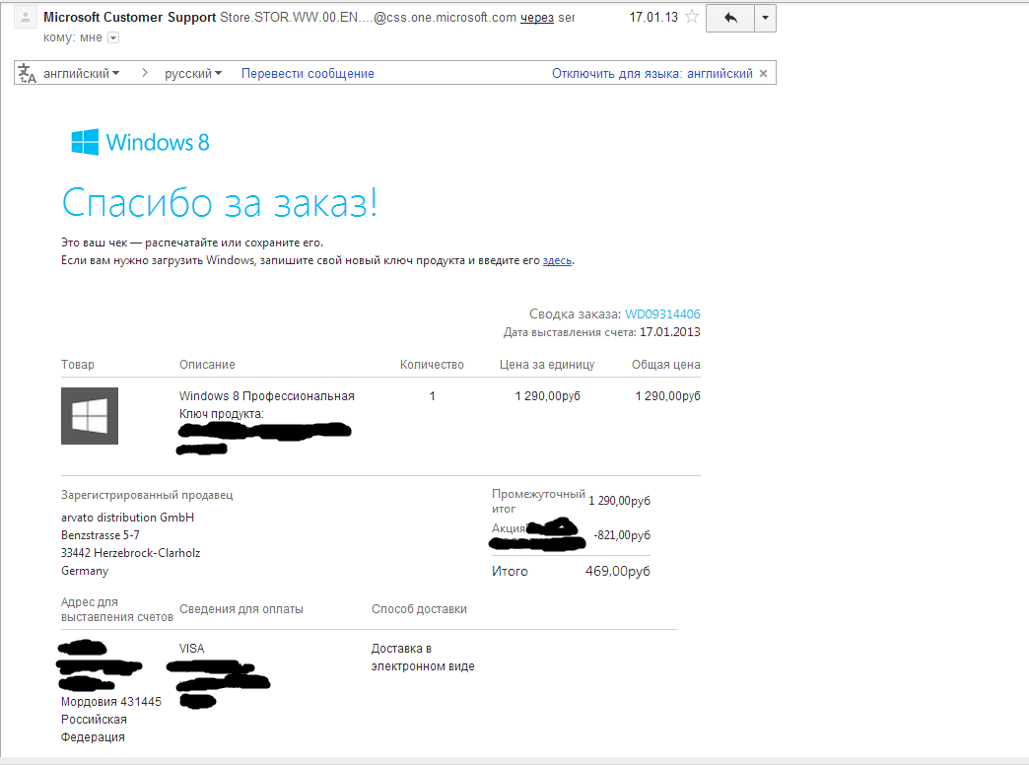Click 'Отключить для языка: английский'

coord(652,73)
